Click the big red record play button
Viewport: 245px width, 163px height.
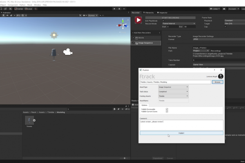[x=138, y=20]
